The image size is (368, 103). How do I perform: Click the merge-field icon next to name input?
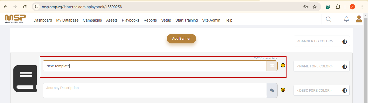272,66
